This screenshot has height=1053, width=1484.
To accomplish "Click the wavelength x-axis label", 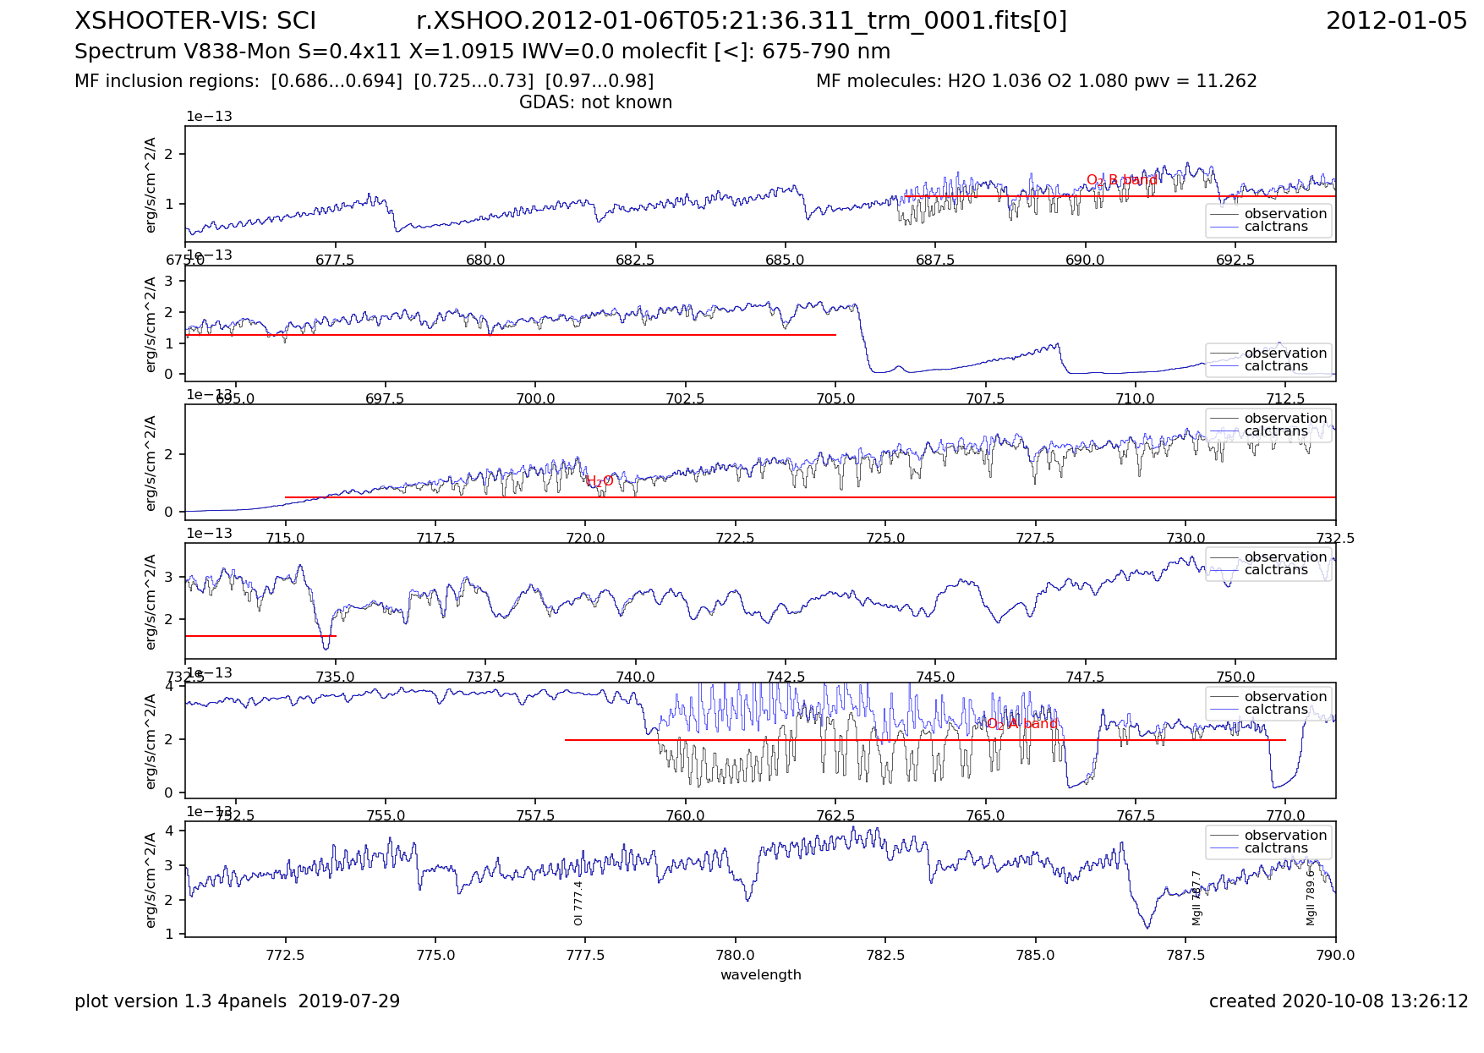I will (760, 974).
